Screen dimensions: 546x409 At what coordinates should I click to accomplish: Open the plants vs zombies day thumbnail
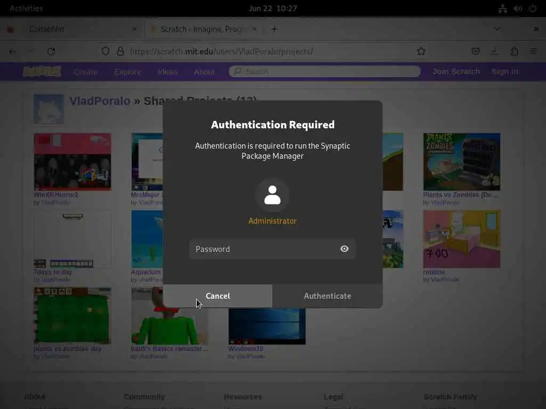tap(73, 316)
